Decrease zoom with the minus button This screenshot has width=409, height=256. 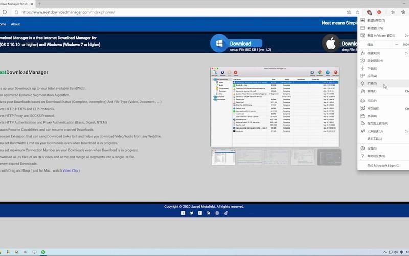coord(397,45)
